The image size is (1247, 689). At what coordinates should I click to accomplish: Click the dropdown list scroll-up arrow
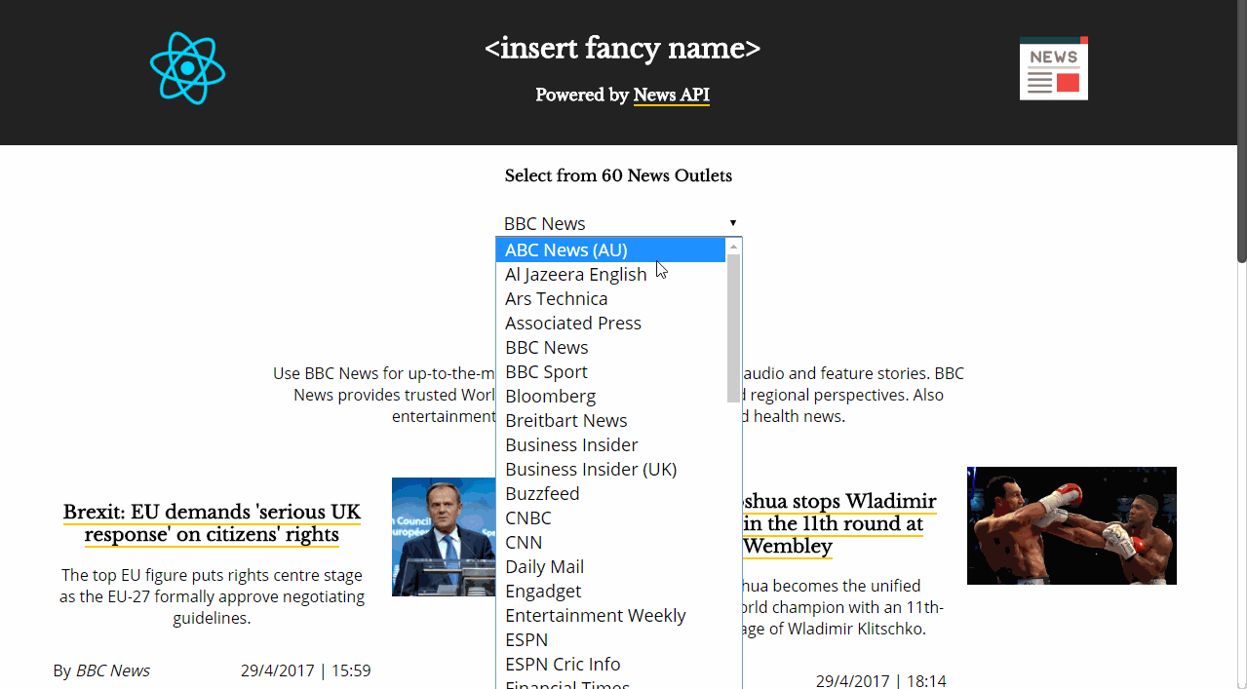733,246
